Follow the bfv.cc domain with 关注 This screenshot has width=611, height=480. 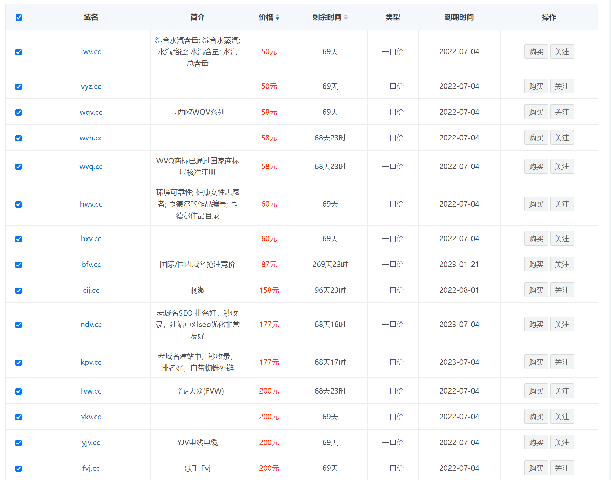[562, 265]
